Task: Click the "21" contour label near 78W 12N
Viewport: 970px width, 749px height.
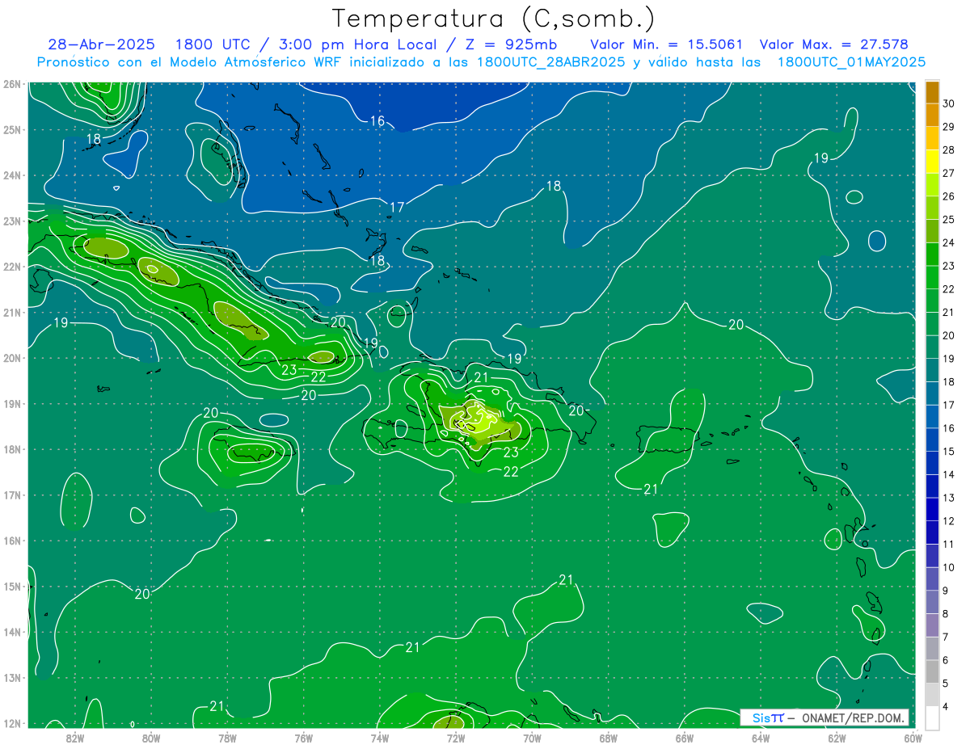Action: coord(217,706)
